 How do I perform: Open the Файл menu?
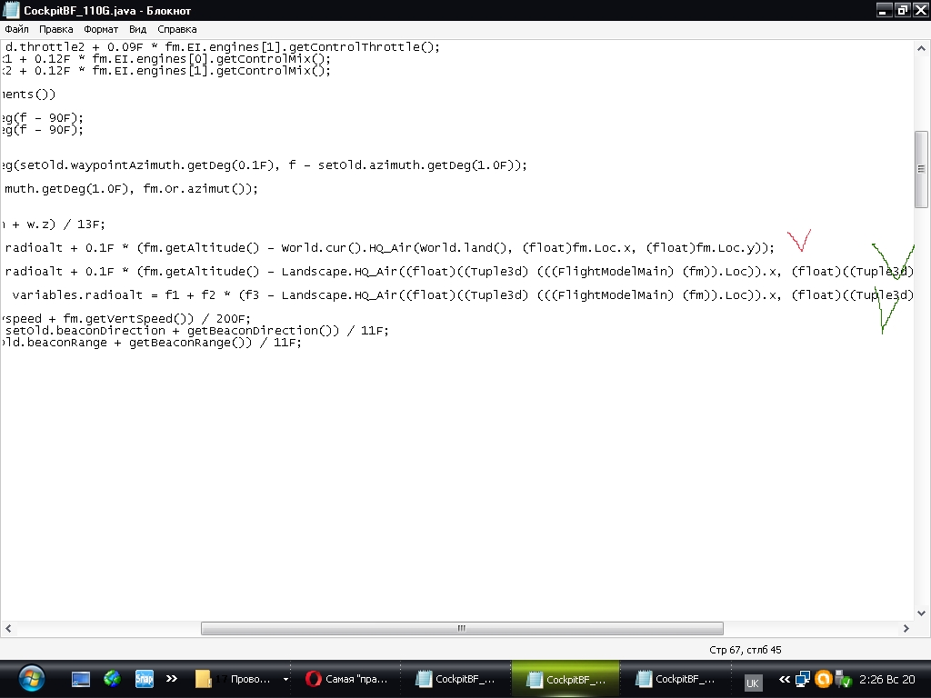(16, 29)
